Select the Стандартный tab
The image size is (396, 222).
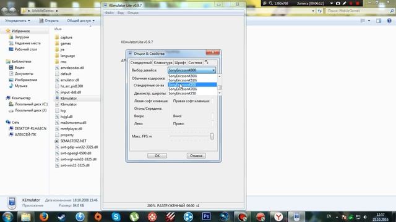click(x=141, y=62)
